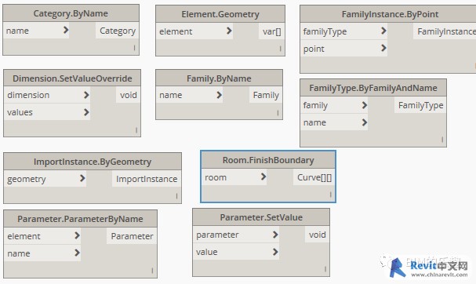476x284 pixels.
Task: Click the room input arrow on Room.FinishBoundary
Action: click(263, 177)
